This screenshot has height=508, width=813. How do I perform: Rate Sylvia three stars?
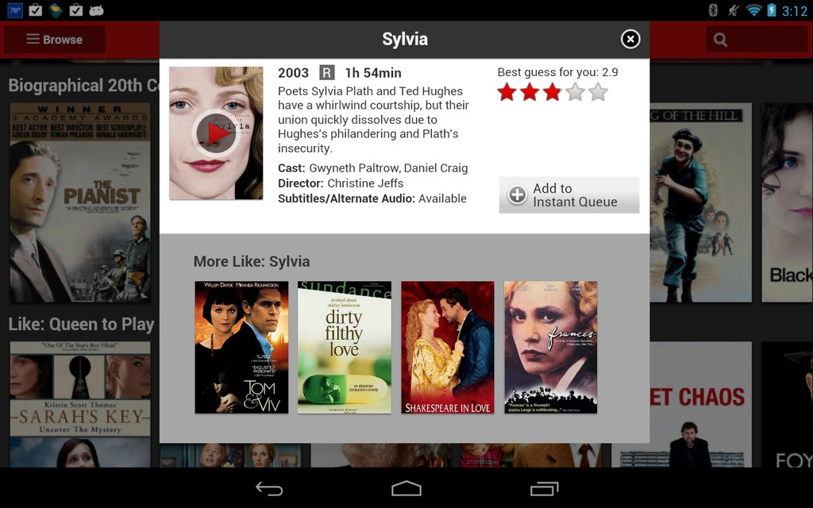(553, 92)
